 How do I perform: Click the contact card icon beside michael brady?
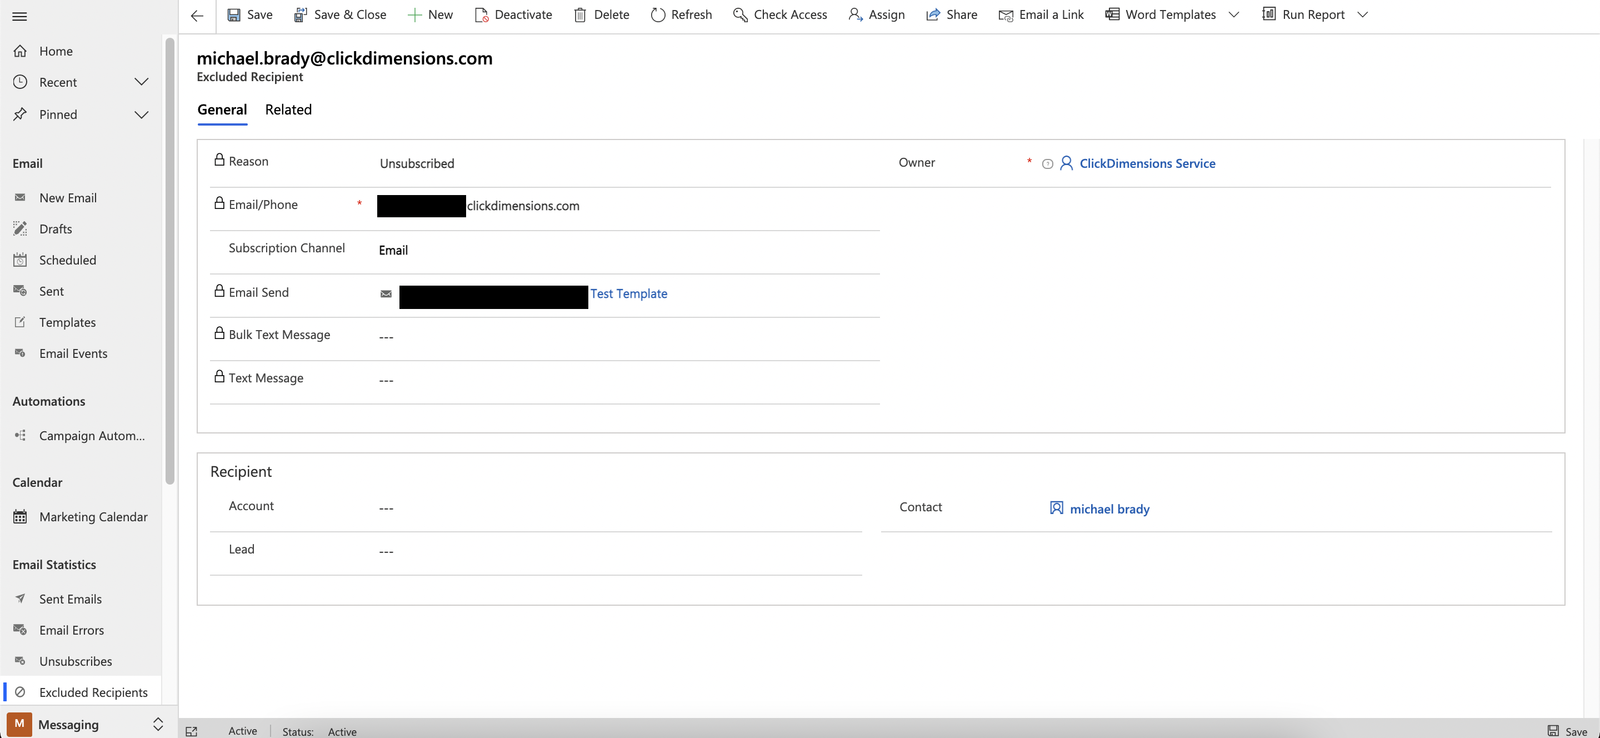pyautogui.click(x=1056, y=508)
